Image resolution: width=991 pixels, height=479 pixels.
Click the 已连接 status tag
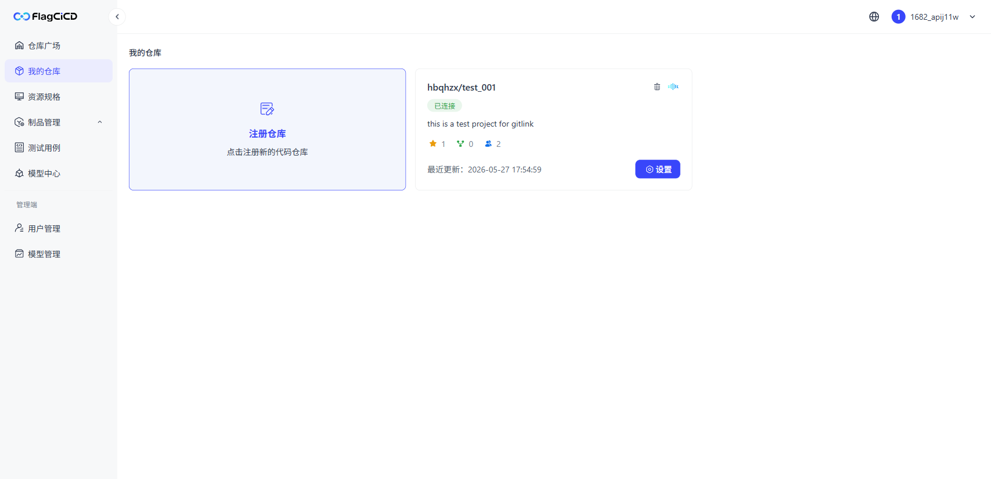coord(445,106)
